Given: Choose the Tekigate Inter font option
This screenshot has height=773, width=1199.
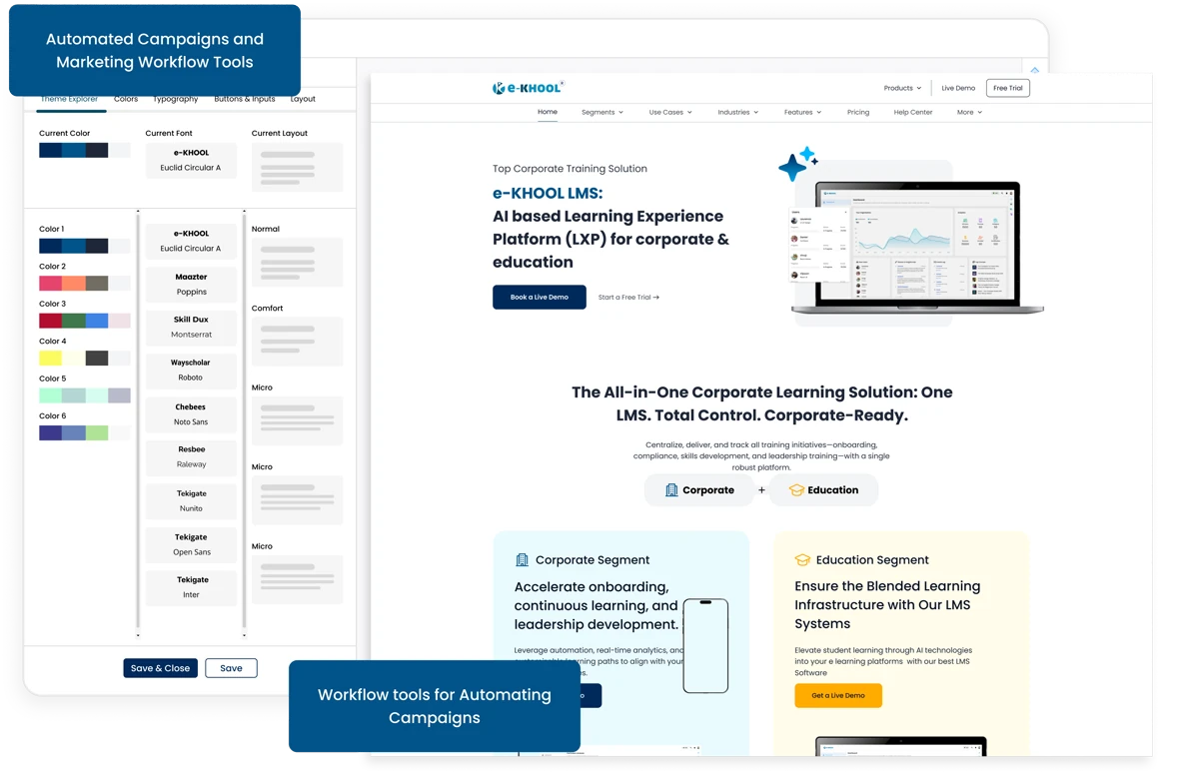Looking at the screenshot, I should 191,587.
